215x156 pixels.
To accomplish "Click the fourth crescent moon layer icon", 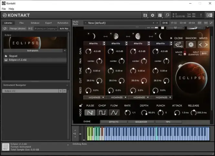I will point(160,36).
